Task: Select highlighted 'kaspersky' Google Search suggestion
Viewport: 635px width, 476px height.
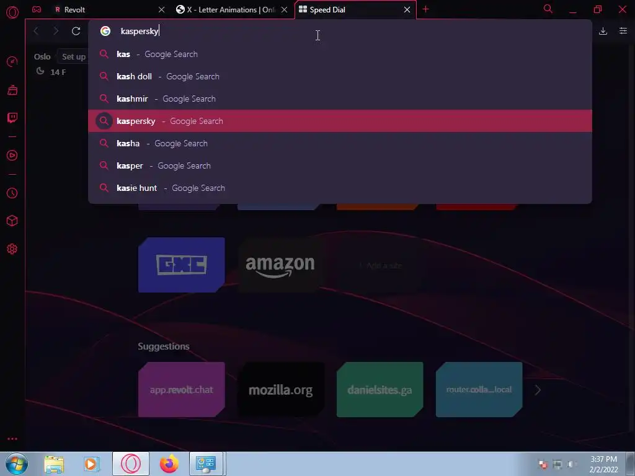Action: (340, 121)
